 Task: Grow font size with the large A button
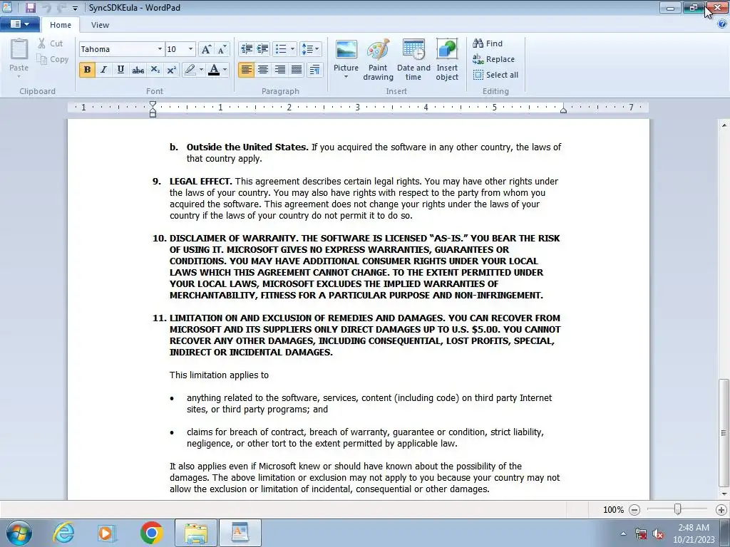point(206,49)
